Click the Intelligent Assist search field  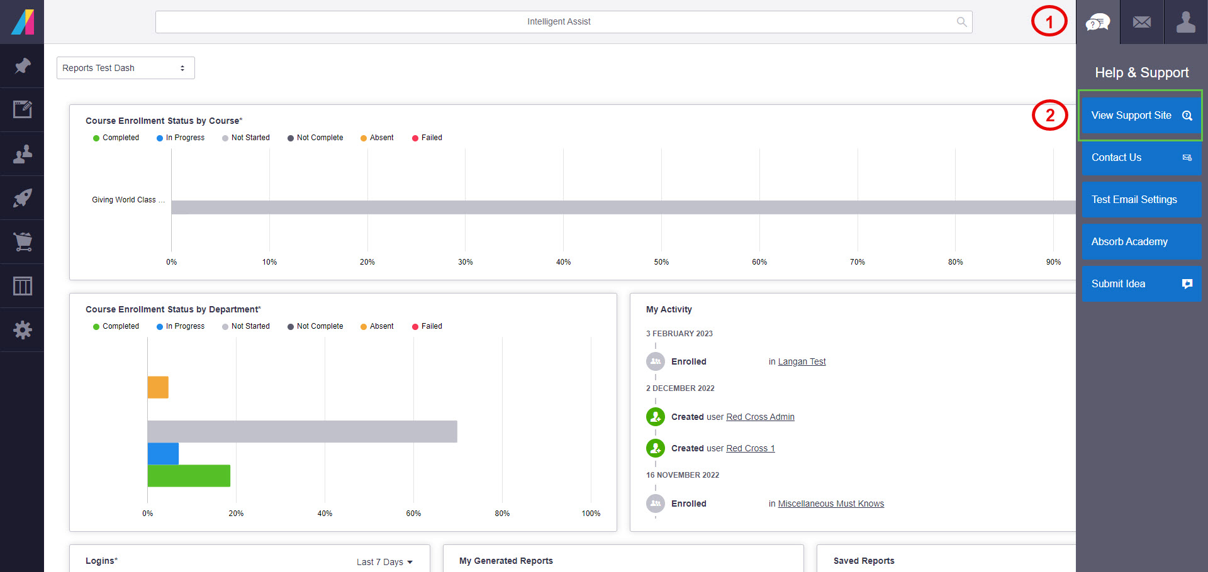pyautogui.click(x=559, y=22)
